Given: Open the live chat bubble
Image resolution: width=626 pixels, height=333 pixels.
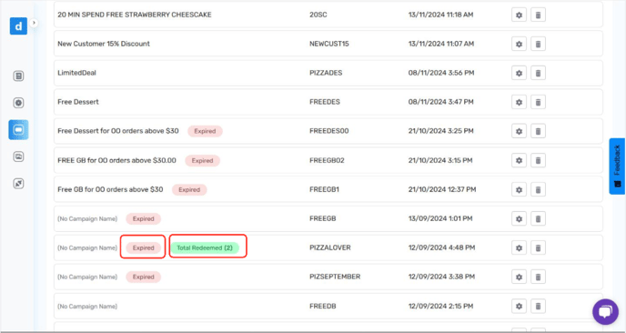Looking at the screenshot, I should pos(605,312).
